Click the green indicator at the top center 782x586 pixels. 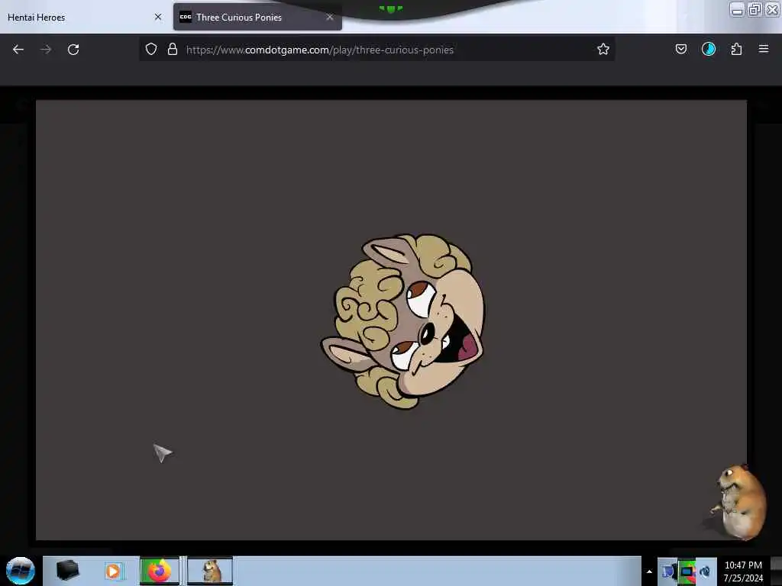390,9
